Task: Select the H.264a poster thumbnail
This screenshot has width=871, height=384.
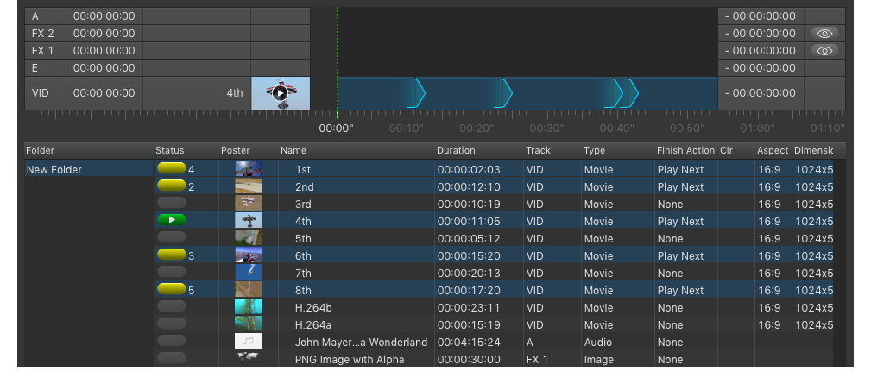Action: coord(249,324)
